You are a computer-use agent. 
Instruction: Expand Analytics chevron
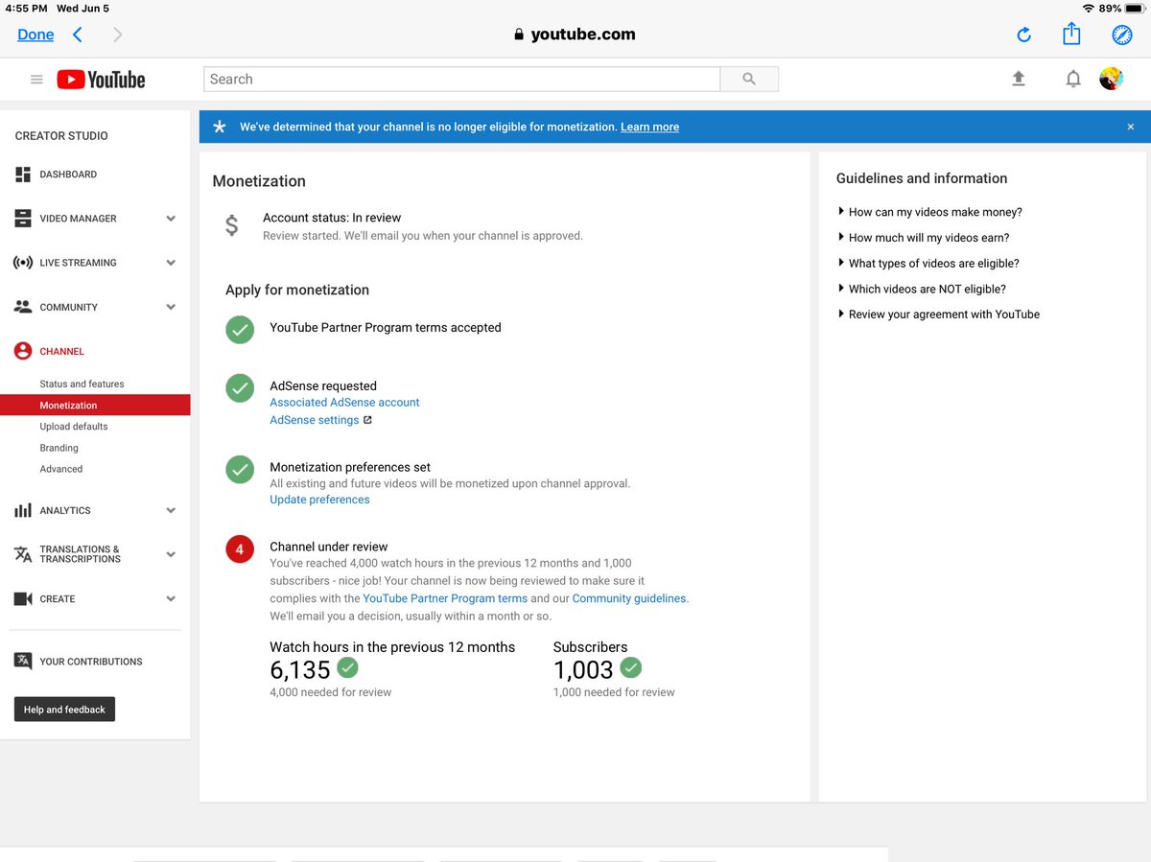point(171,510)
